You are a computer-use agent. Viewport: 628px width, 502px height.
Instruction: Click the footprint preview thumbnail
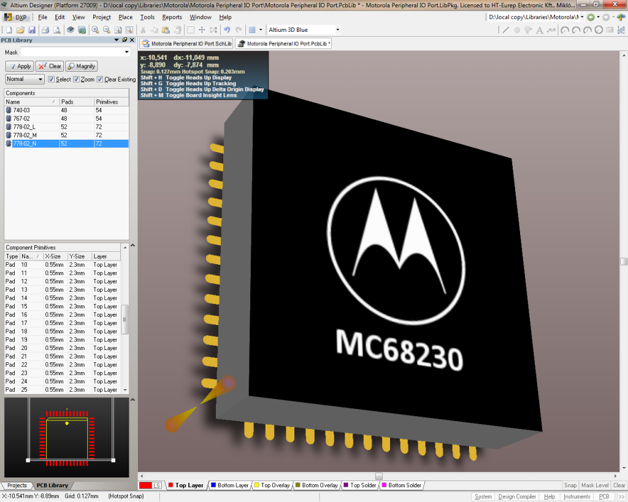[x=66, y=437]
